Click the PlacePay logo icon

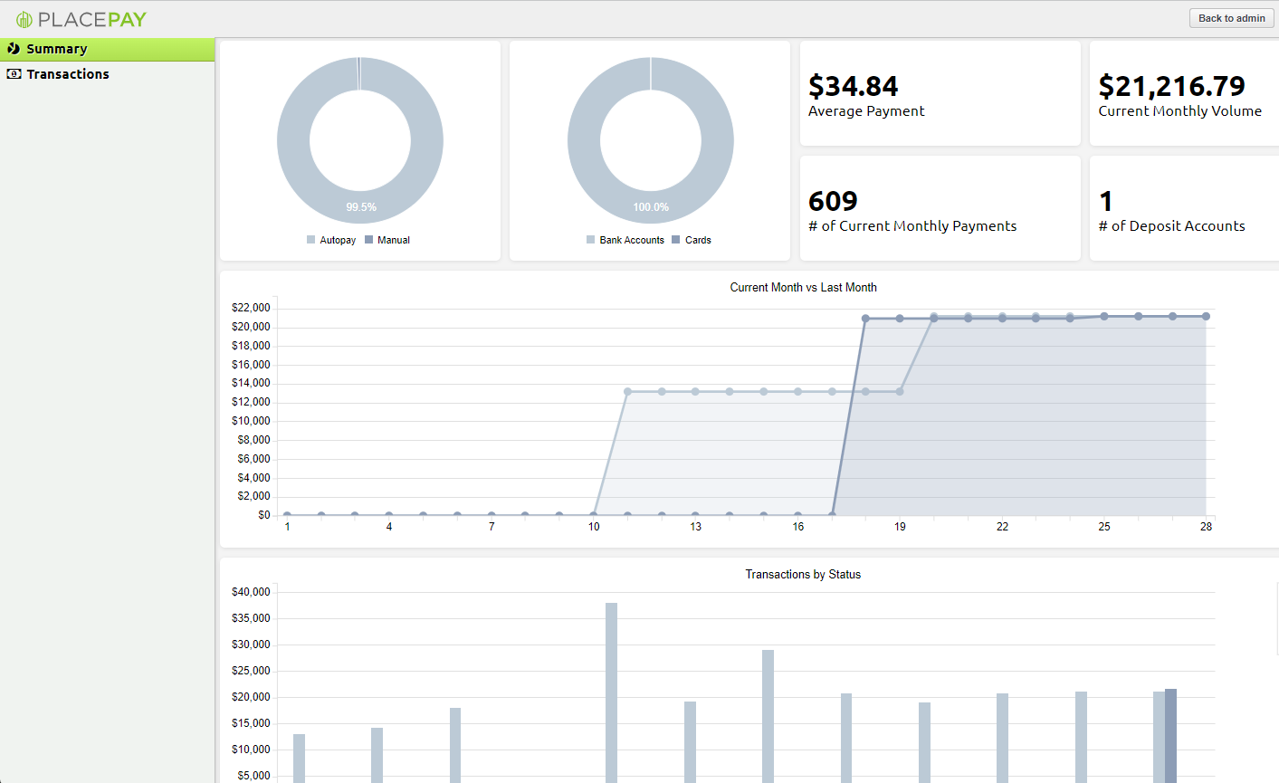[x=24, y=19]
